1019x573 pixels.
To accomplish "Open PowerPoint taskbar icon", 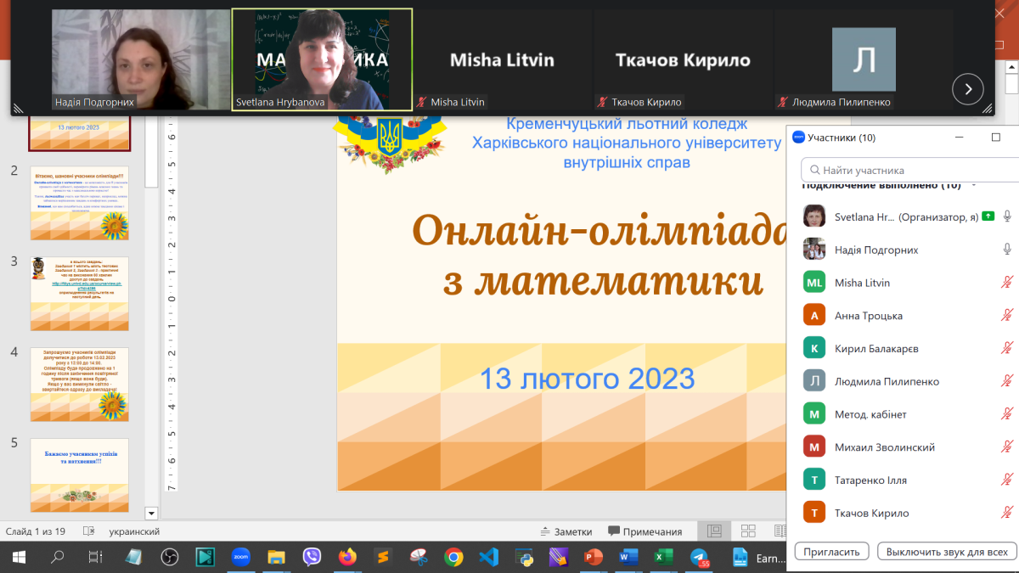I will [593, 558].
